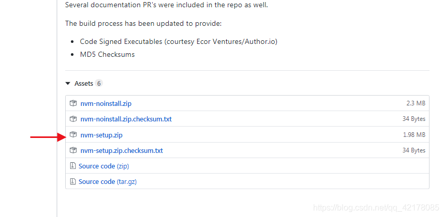This screenshot has width=444, height=217.
Task: Click the blog.csdn.net watermark text
Action: (376, 208)
